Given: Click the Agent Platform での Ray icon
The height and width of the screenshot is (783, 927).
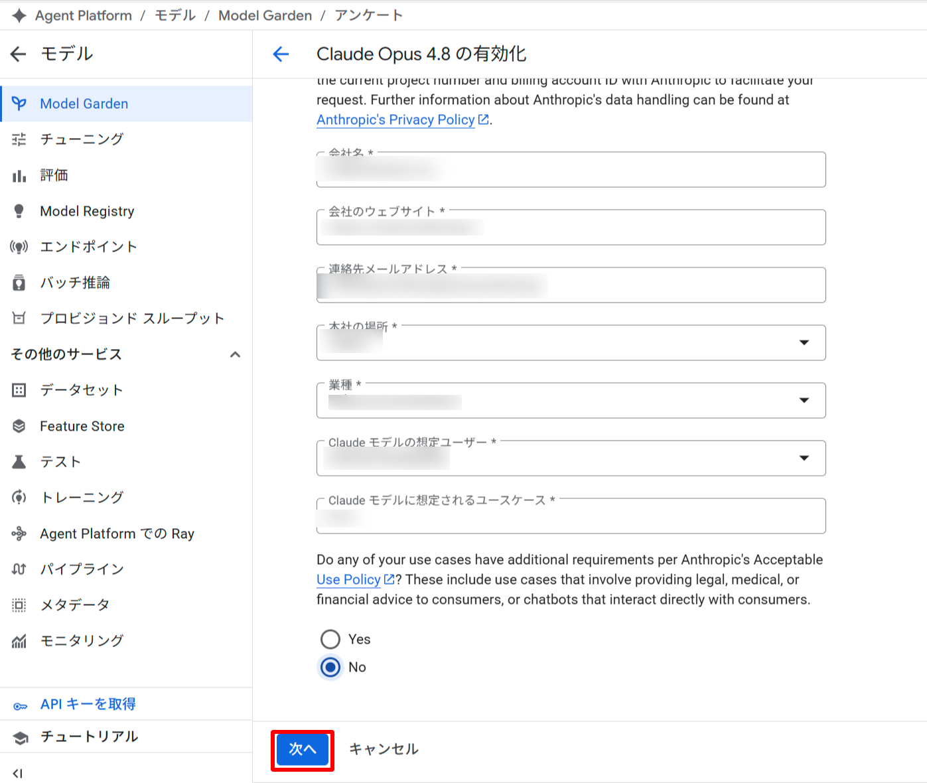Looking at the screenshot, I should 19,534.
